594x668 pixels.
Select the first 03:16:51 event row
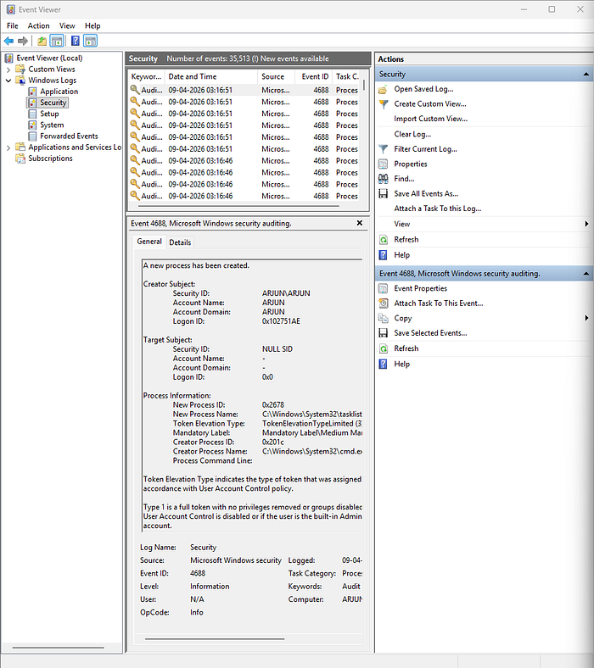[244, 91]
